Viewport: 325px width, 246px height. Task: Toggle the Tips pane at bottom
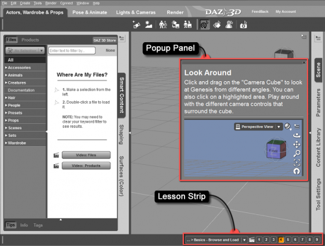(x=10, y=225)
